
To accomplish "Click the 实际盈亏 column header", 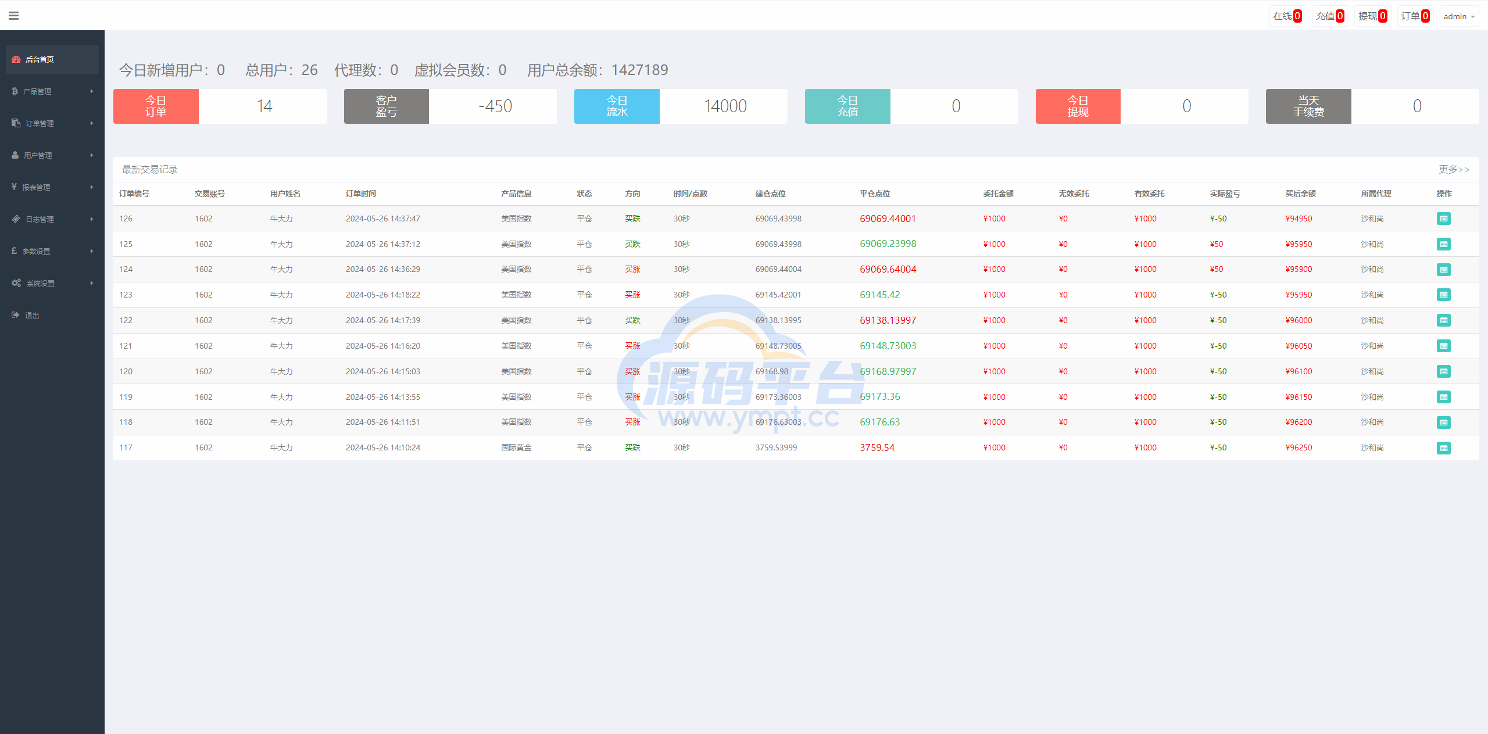I will (1225, 194).
